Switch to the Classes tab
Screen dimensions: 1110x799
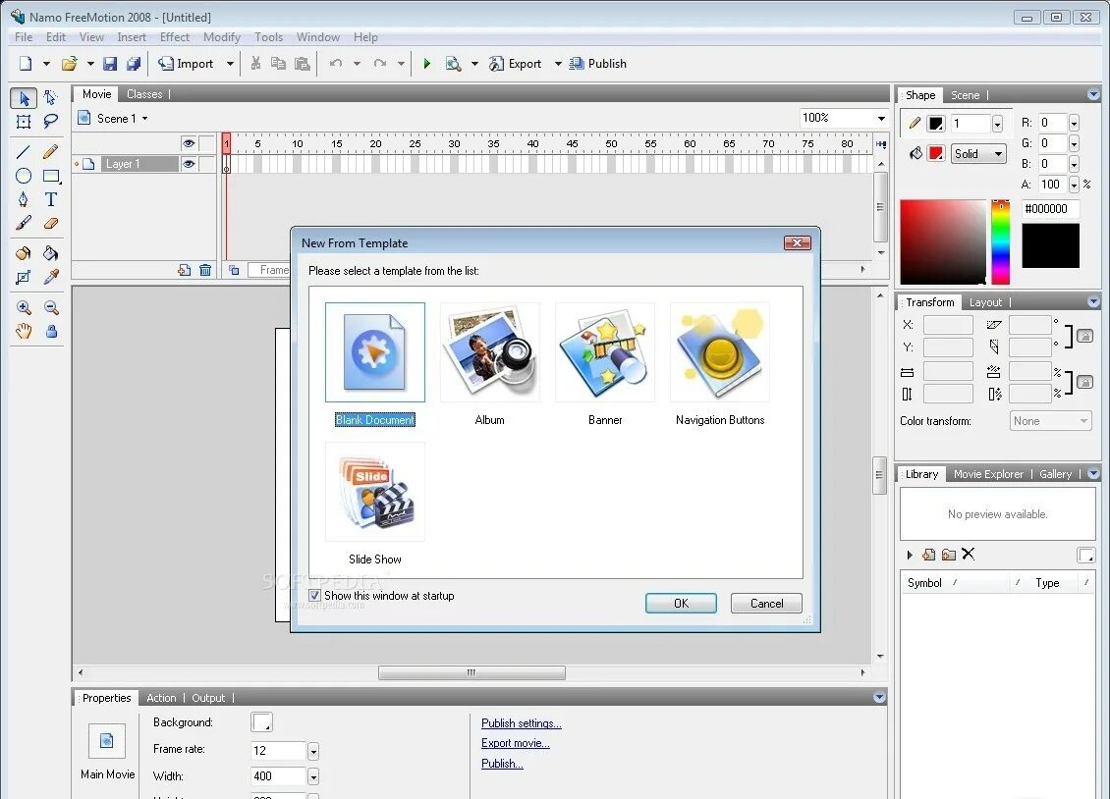[144, 94]
